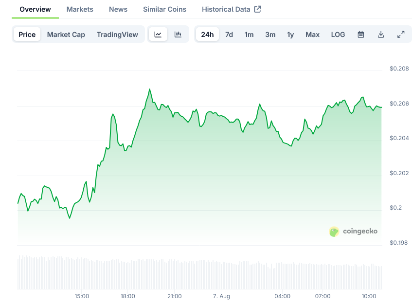412x305 pixels.
Task: Expand chart to fullscreen
Action: (401, 35)
